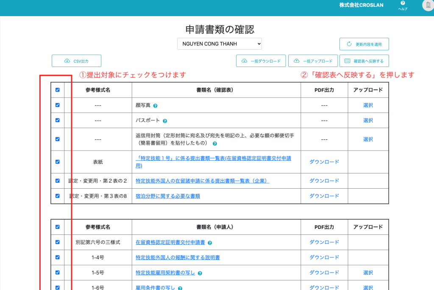Toggle select-all checkbox in 確認表 table header
This screenshot has height=290, width=434.
(x=58, y=90)
